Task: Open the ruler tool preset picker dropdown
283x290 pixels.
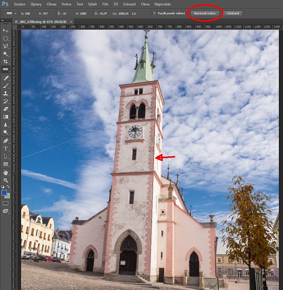Action: (15, 13)
